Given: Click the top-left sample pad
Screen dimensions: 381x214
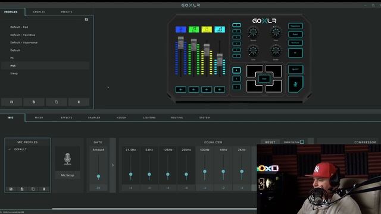Looking at the screenshot, I should (254, 71).
